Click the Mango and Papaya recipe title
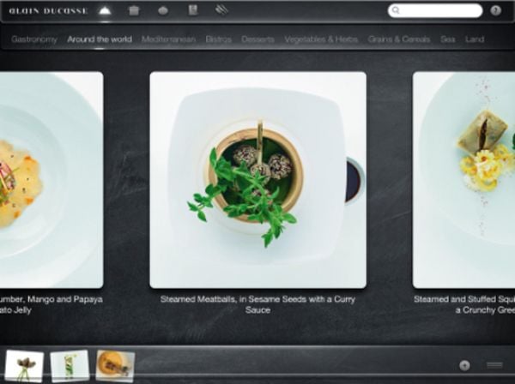515x384 pixels. (51, 304)
